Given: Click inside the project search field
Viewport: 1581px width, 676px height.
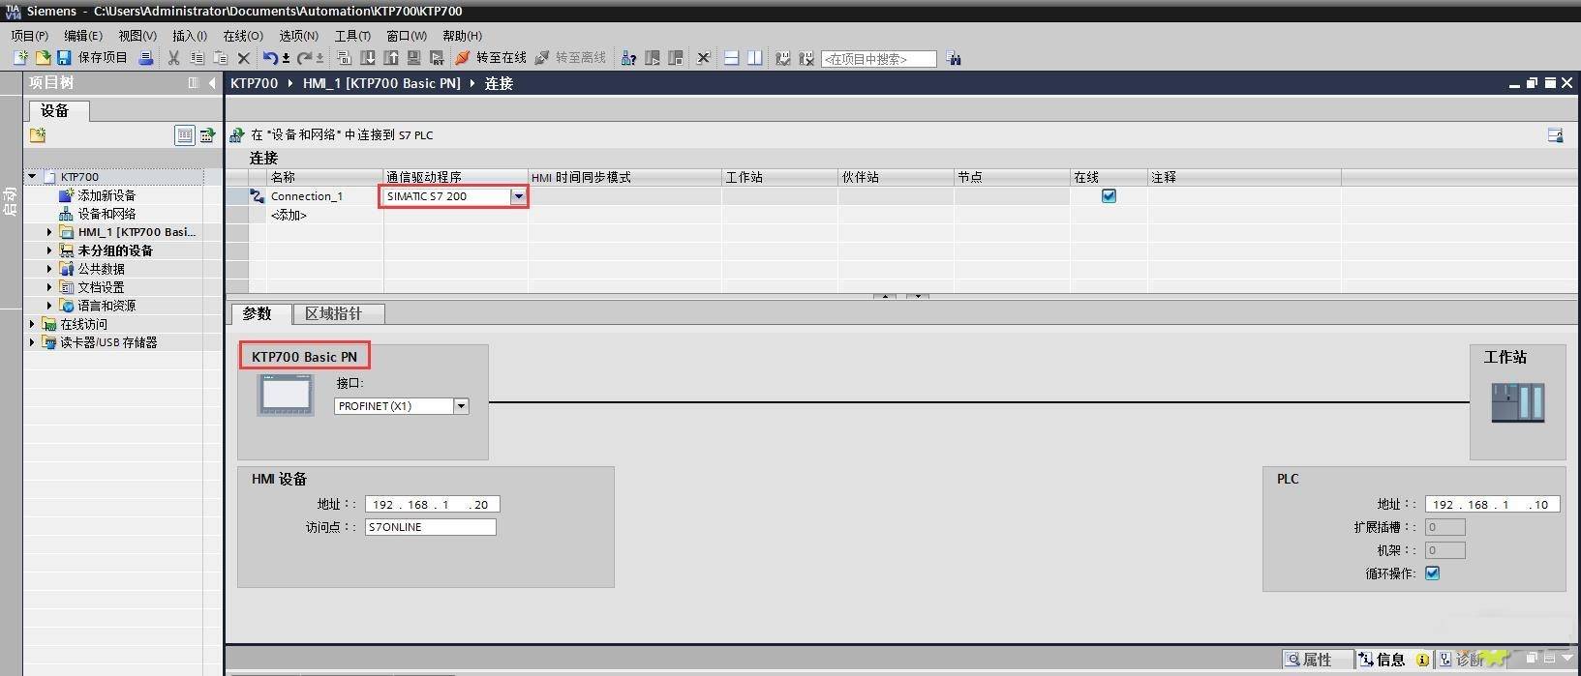Looking at the screenshot, I should click(x=879, y=59).
